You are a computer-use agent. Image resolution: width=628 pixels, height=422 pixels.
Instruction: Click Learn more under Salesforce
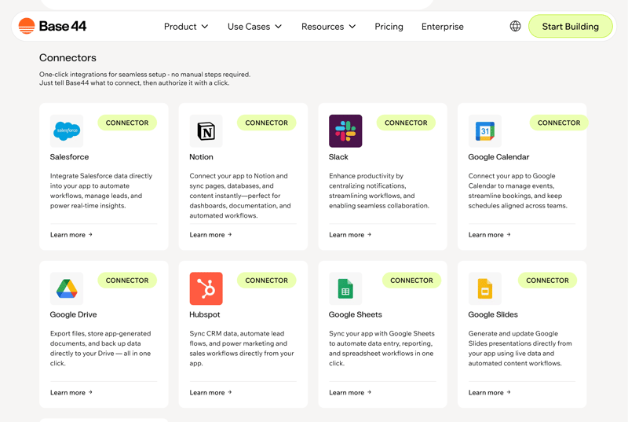point(71,235)
